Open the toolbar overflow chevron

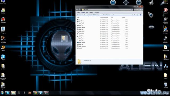click(x=114, y=15)
